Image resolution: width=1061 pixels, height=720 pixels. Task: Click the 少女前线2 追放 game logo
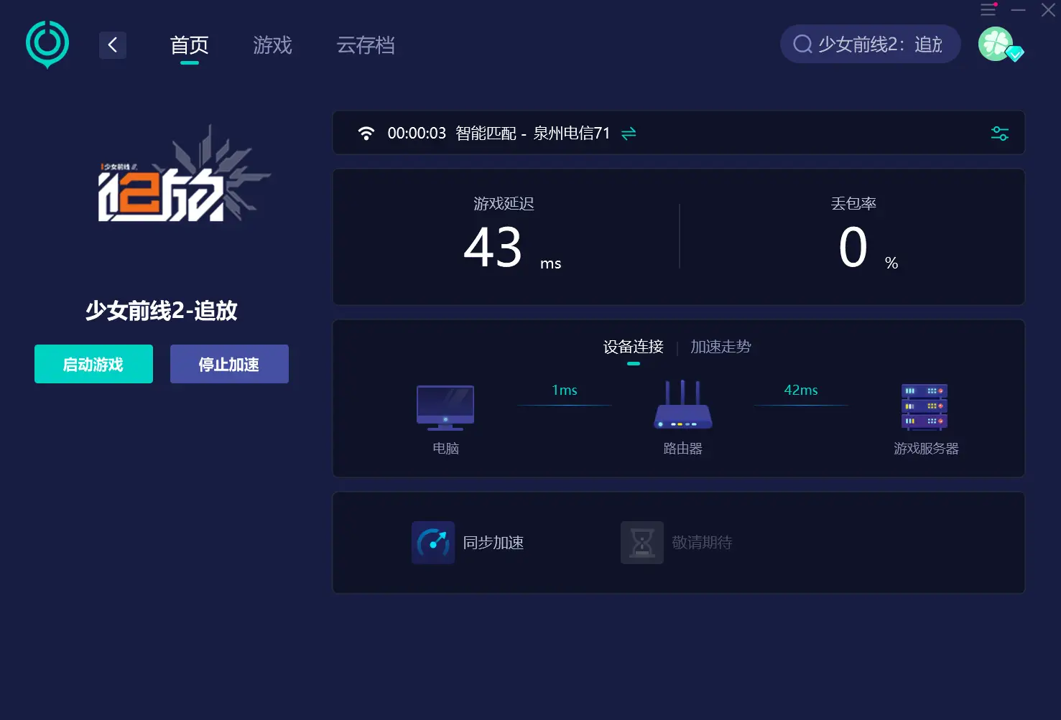coord(184,174)
